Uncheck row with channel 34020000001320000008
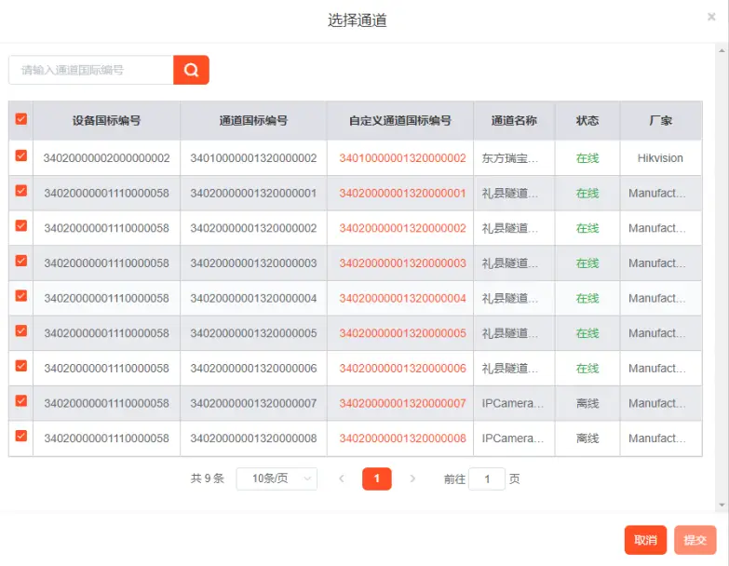This screenshot has height=566, width=729. click(21, 437)
